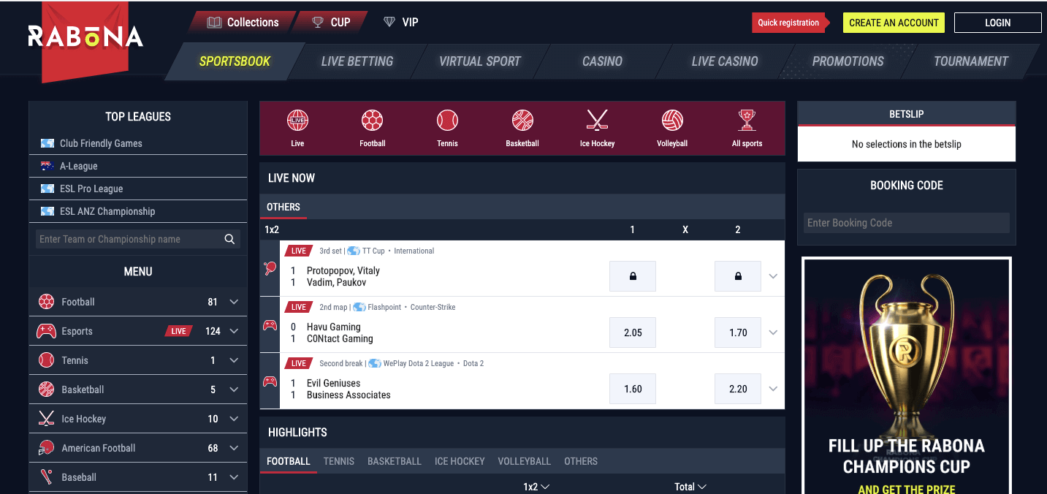This screenshot has height=494, width=1047.
Task: Pick 2.05 odds for Havu Gaming
Action: pos(633,332)
